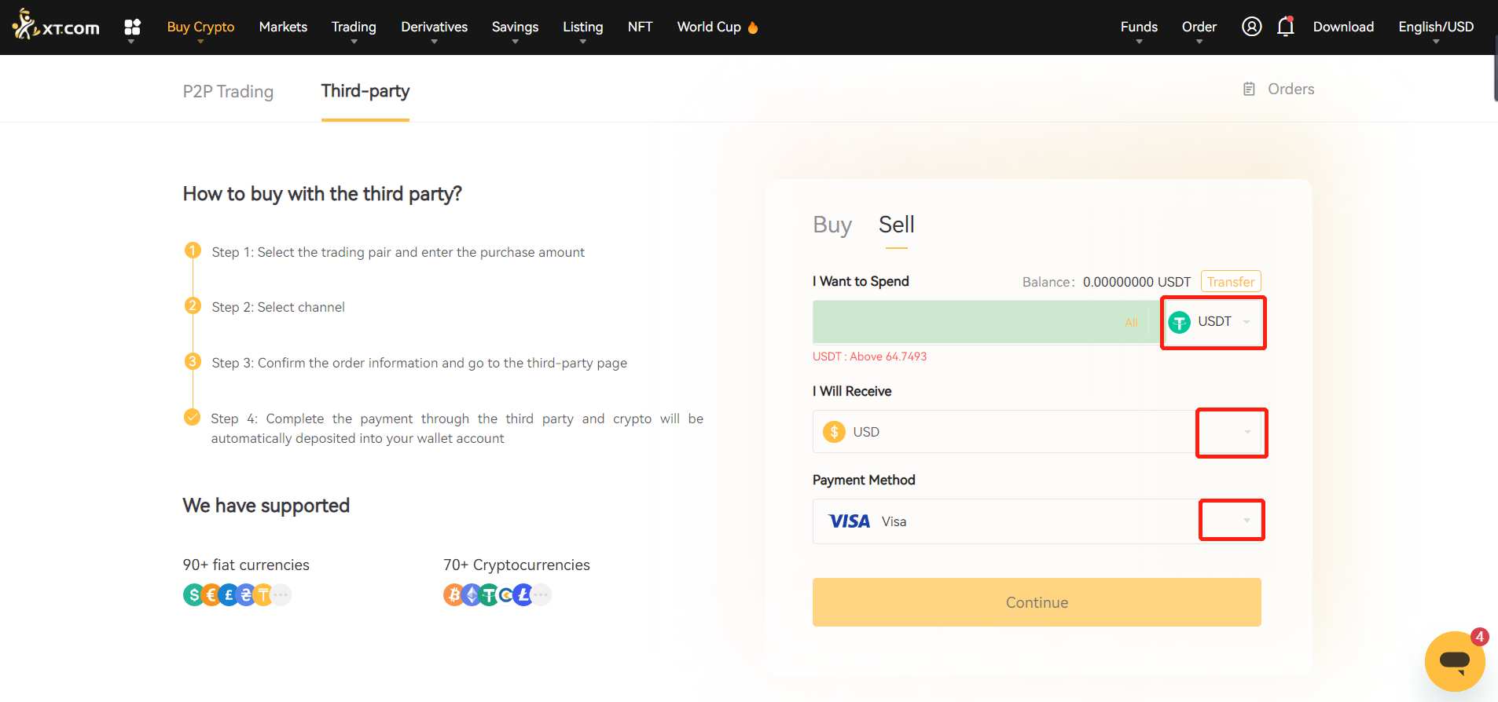Expand the Trading menu

(354, 27)
